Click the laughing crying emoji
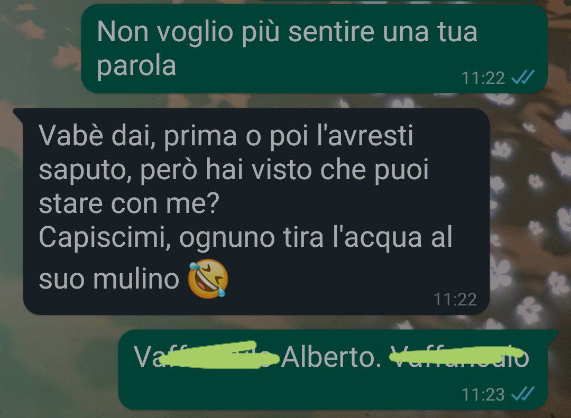The image size is (571, 418). (208, 278)
